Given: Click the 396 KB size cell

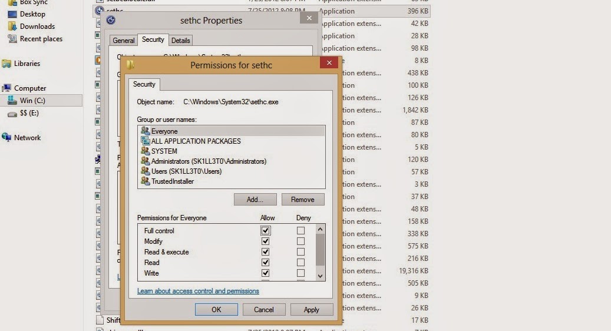Looking at the screenshot, I should 418,11.
